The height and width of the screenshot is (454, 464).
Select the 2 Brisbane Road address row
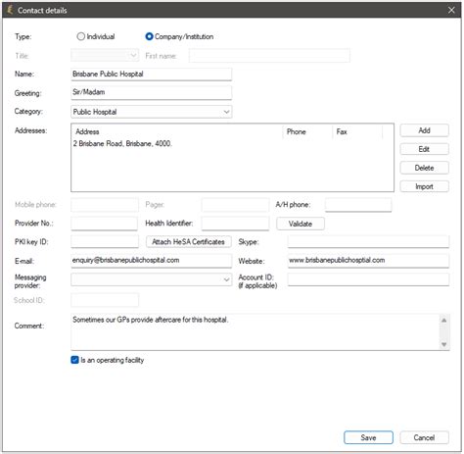232,143
